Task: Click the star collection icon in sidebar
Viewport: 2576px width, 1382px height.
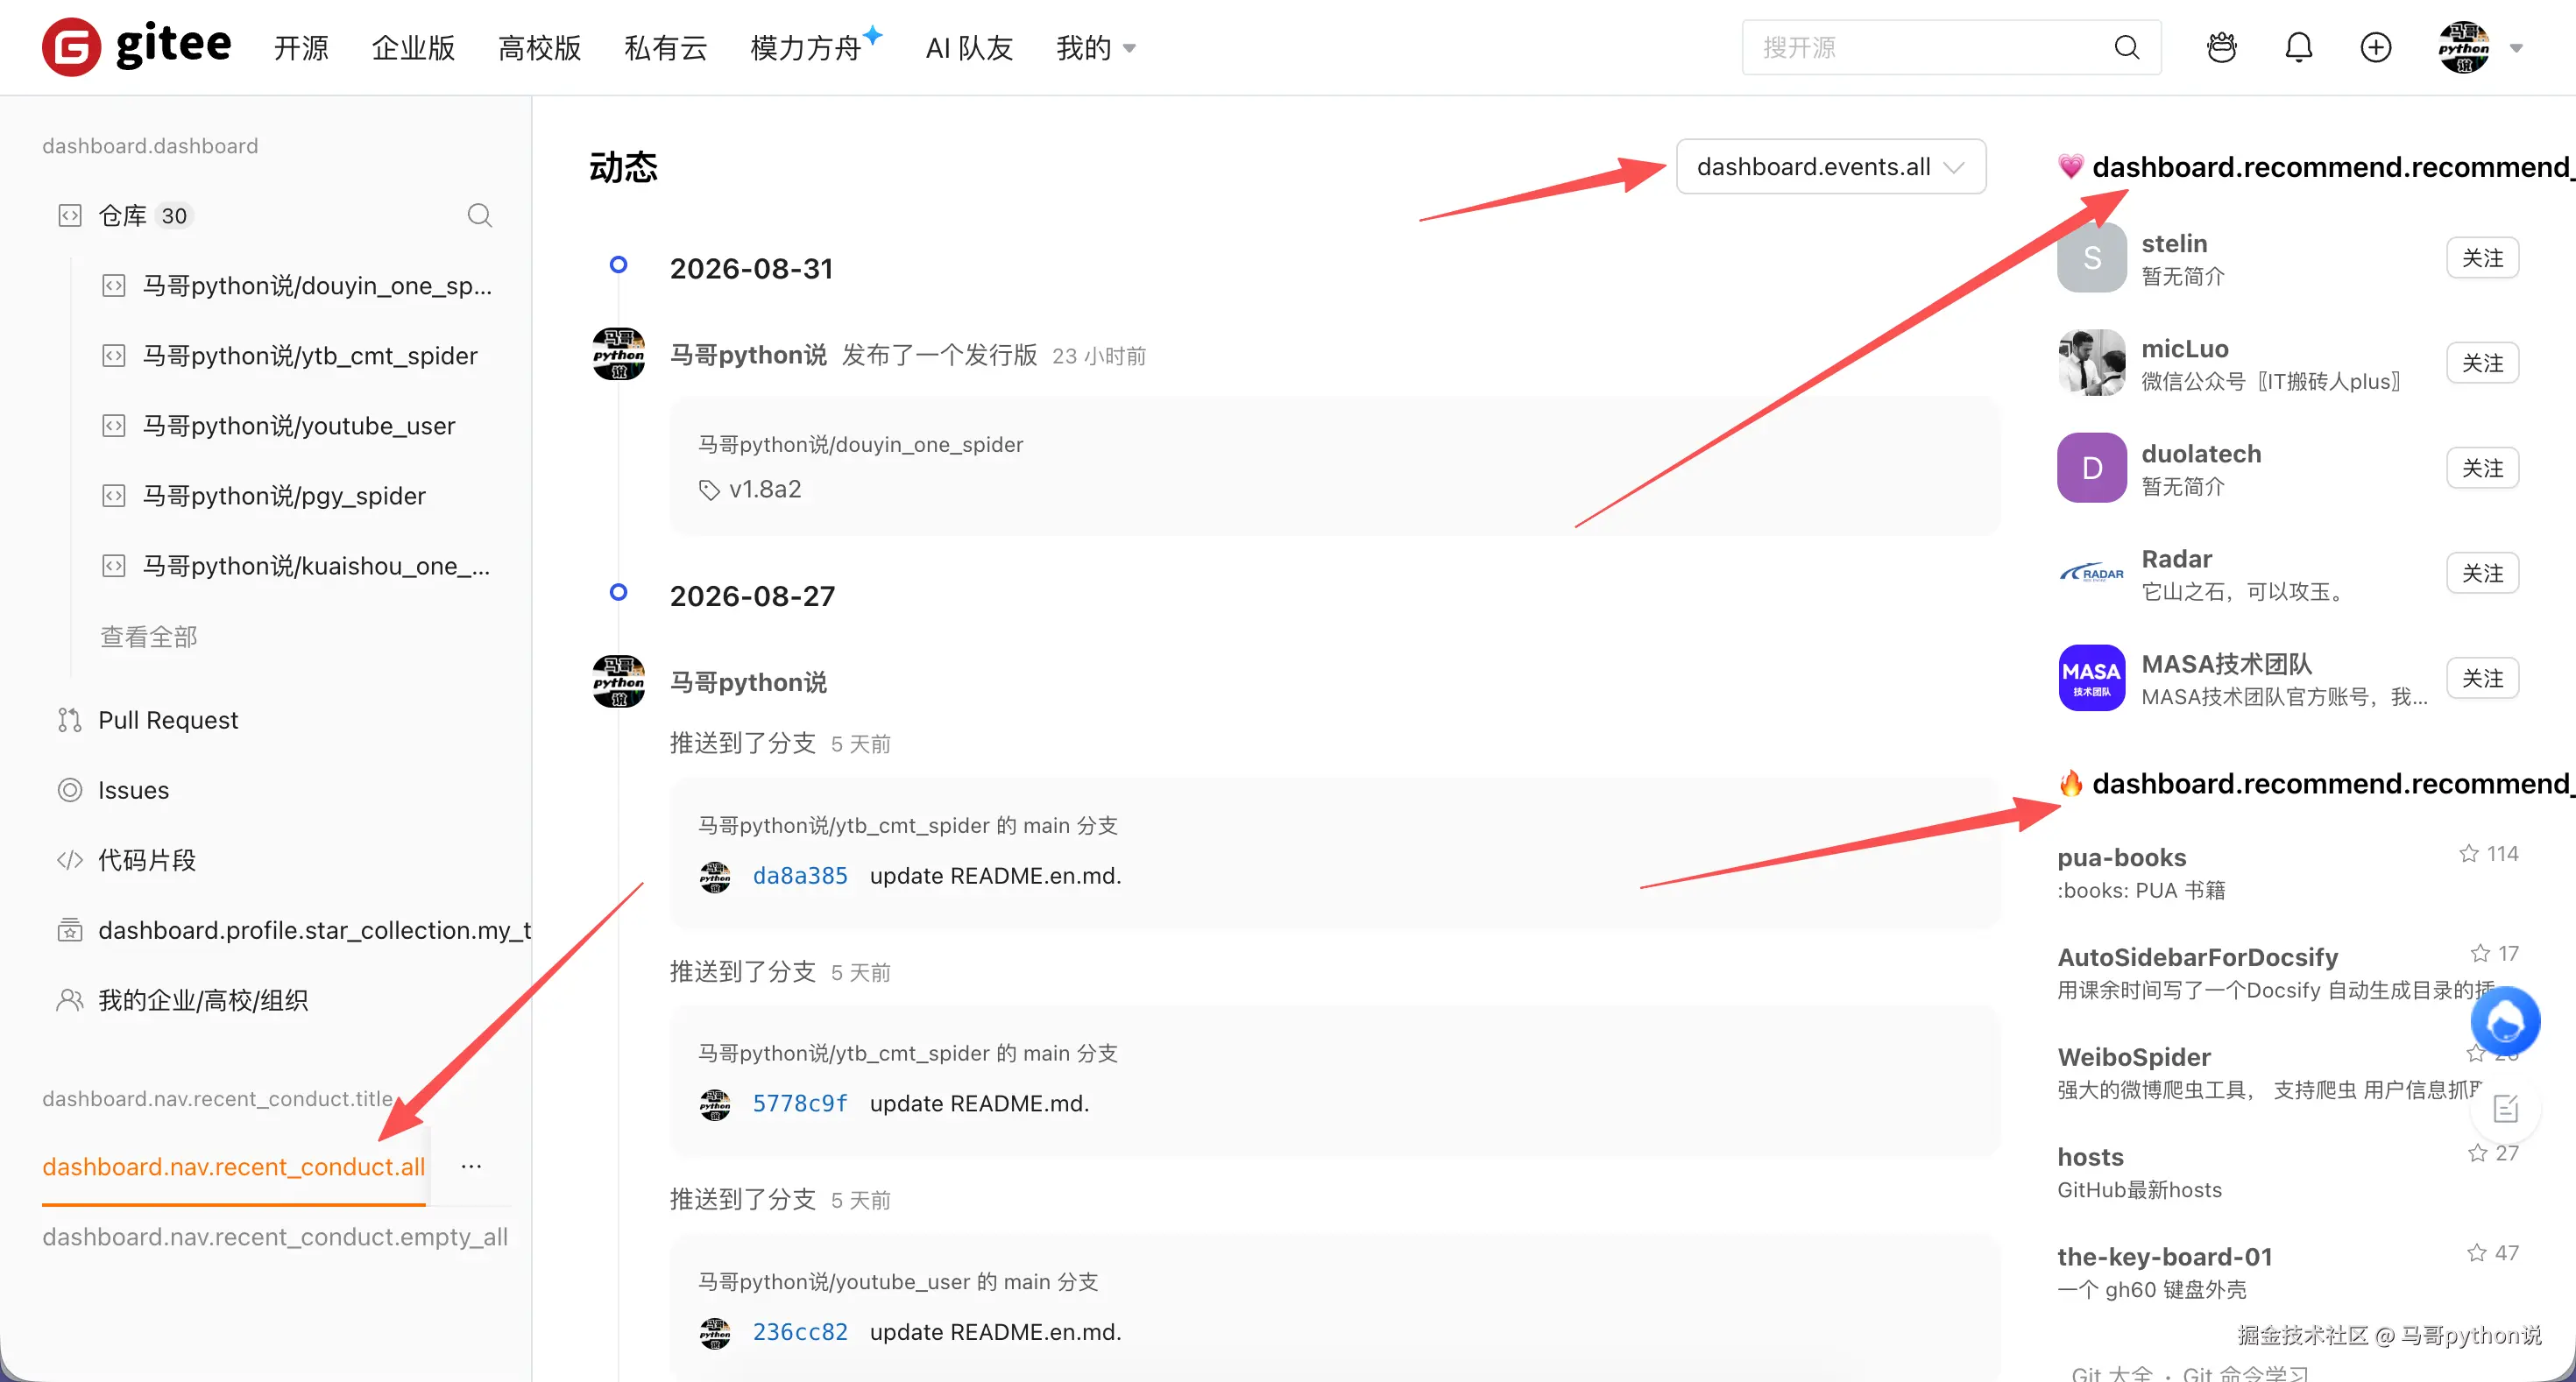Action: [x=69, y=929]
